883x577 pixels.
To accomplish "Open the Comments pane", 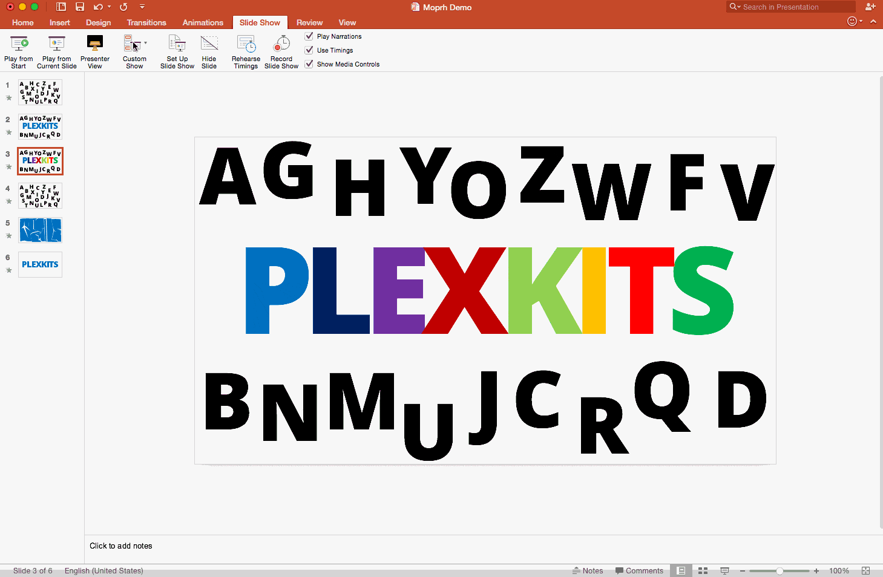I will click(x=639, y=570).
